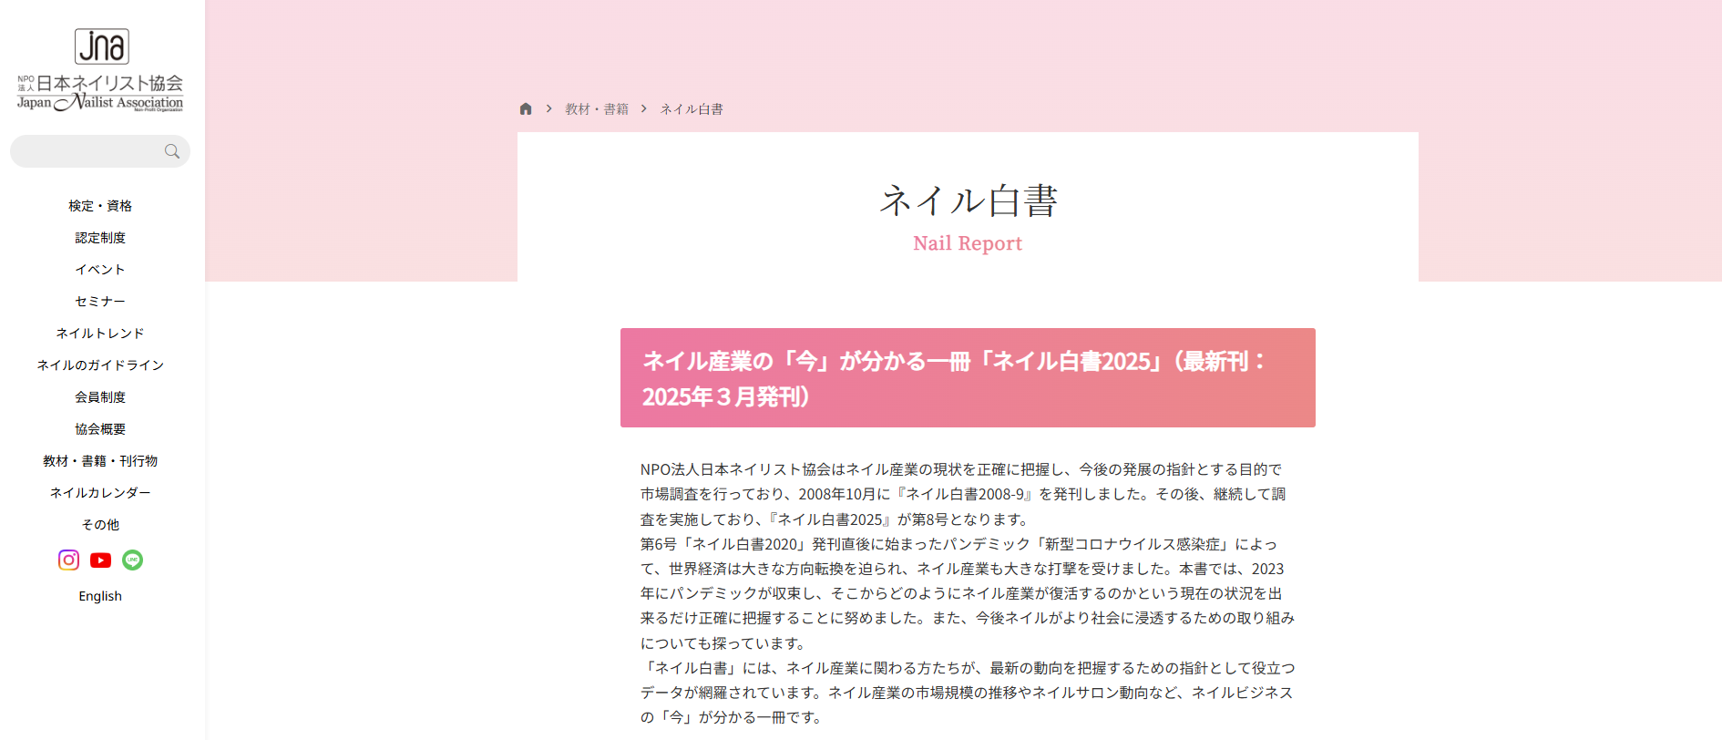Open the 会員制度 menu item
Image resolution: width=1722 pixels, height=740 pixels.
[100, 397]
